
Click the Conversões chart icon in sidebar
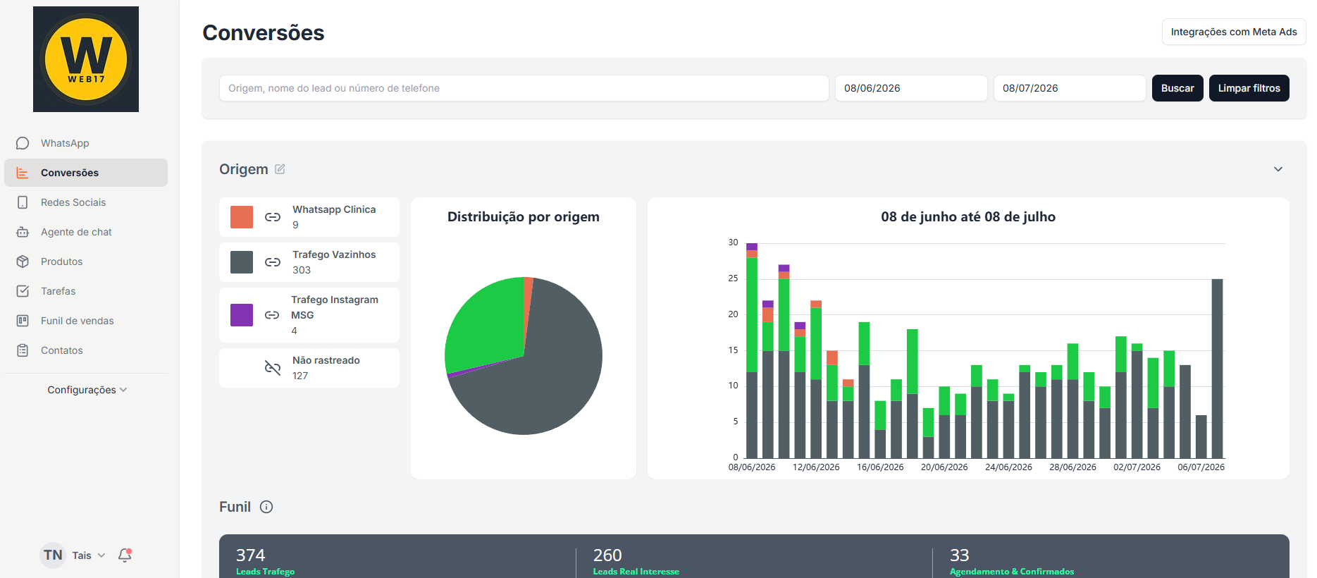click(x=23, y=173)
